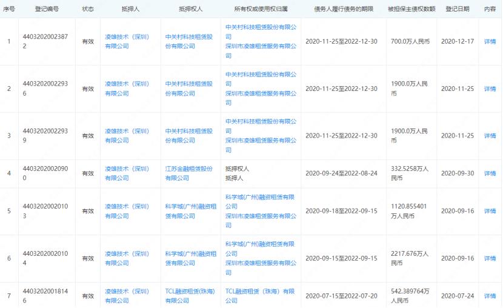Open 中关村科技租赁股份有限公司 mortgagee link in row 2
This screenshot has height=308, width=503.
pyautogui.click(x=189, y=89)
